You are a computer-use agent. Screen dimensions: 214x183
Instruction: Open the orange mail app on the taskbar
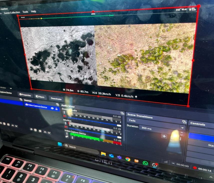click(x=136, y=161)
